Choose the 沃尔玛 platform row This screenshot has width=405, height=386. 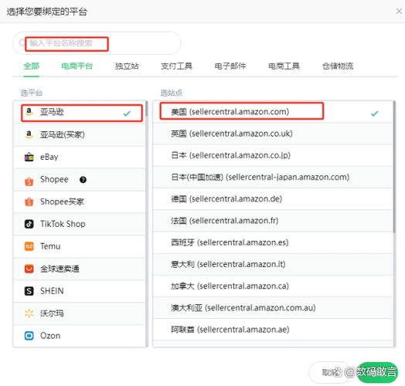(x=80, y=313)
